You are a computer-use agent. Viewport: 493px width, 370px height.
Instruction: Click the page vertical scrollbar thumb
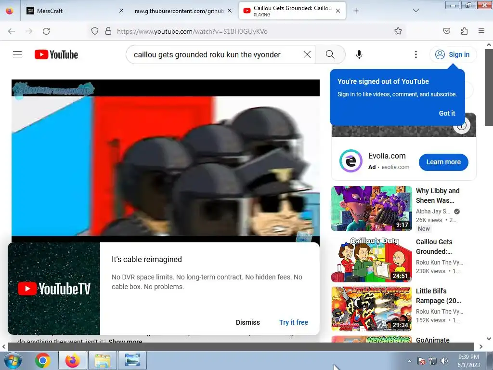tap(489, 88)
